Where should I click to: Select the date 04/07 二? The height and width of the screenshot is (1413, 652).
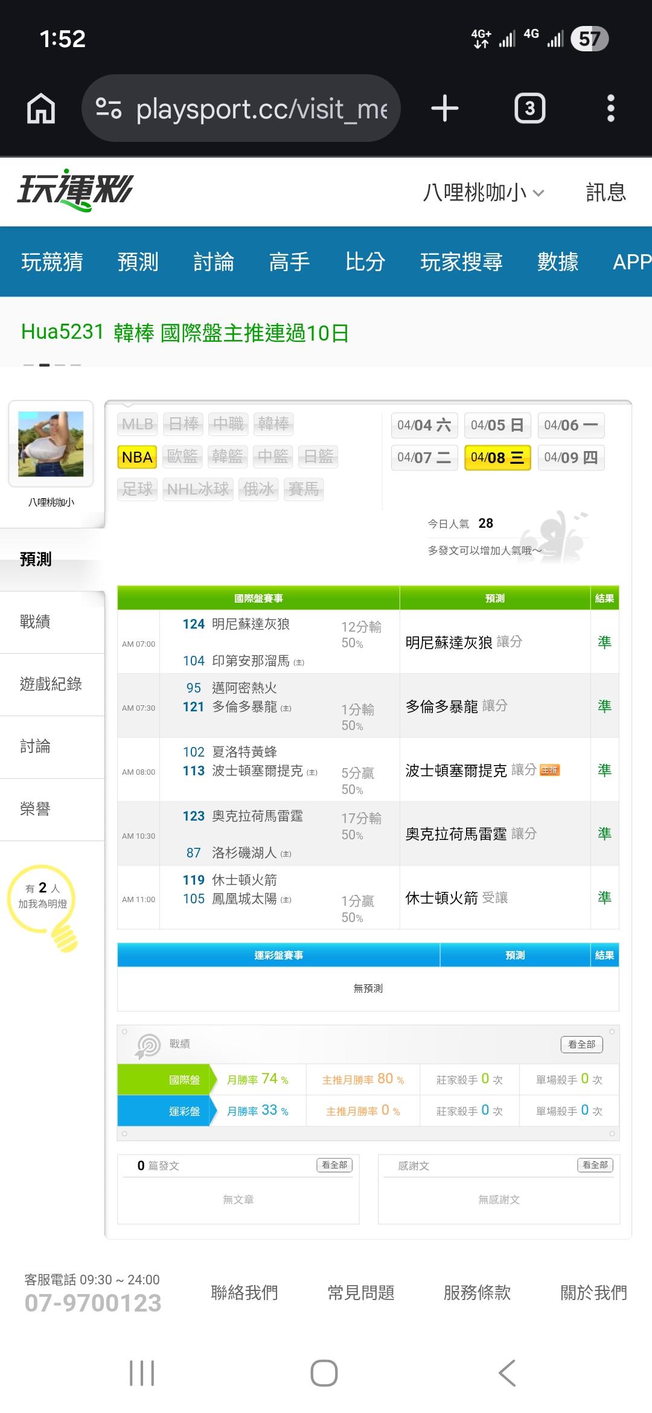[x=424, y=457]
